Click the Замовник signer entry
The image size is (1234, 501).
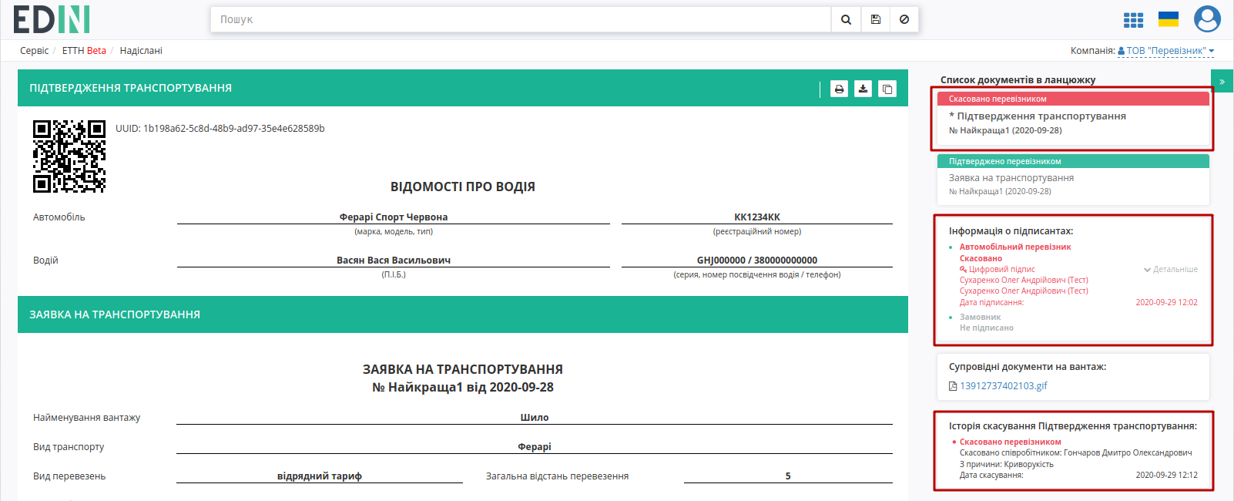click(981, 317)
